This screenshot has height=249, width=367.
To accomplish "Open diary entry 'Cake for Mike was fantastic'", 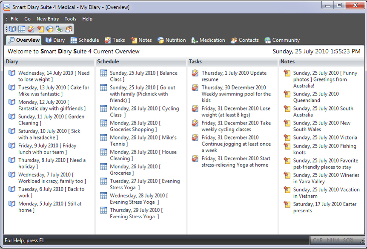I will pyautogui.click(x=54, y=91).
